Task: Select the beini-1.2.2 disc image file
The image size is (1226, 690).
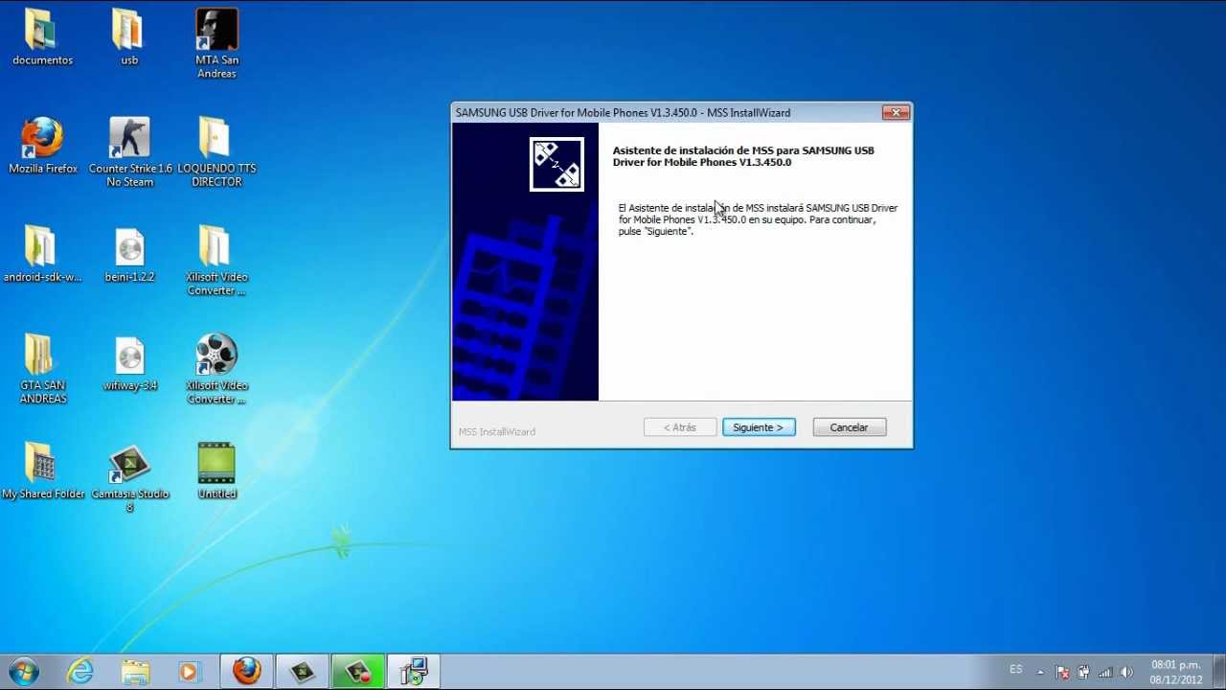Action: 129,254
